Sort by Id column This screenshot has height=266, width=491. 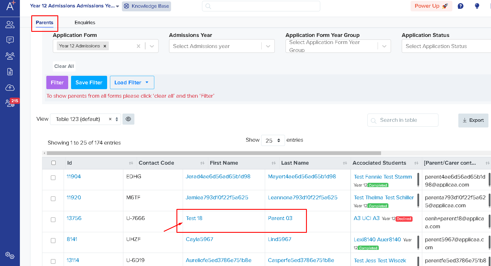point(131,163)
